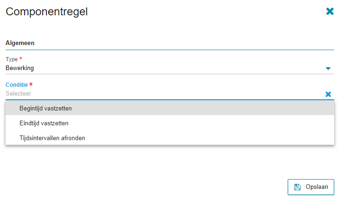Click the Type field label

(12, 59)
